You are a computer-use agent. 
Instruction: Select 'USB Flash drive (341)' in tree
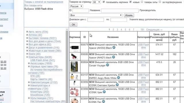(43, 60)
